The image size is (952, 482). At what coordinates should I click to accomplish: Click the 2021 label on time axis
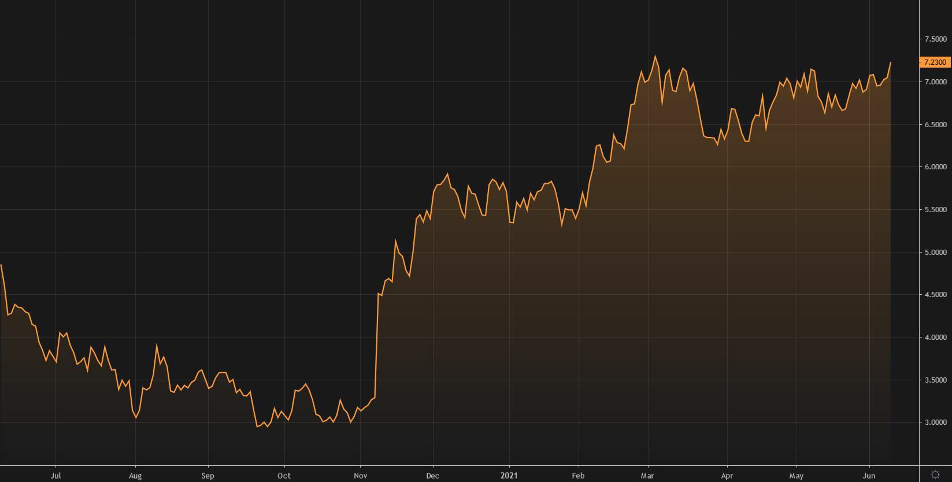click(x=509, y=476)
